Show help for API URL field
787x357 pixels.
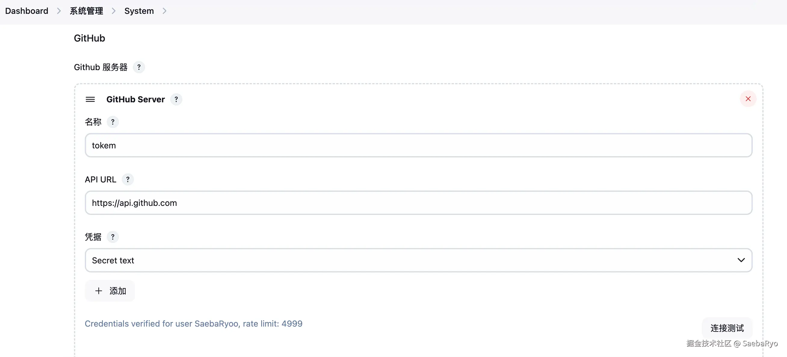tap(128, 179)
